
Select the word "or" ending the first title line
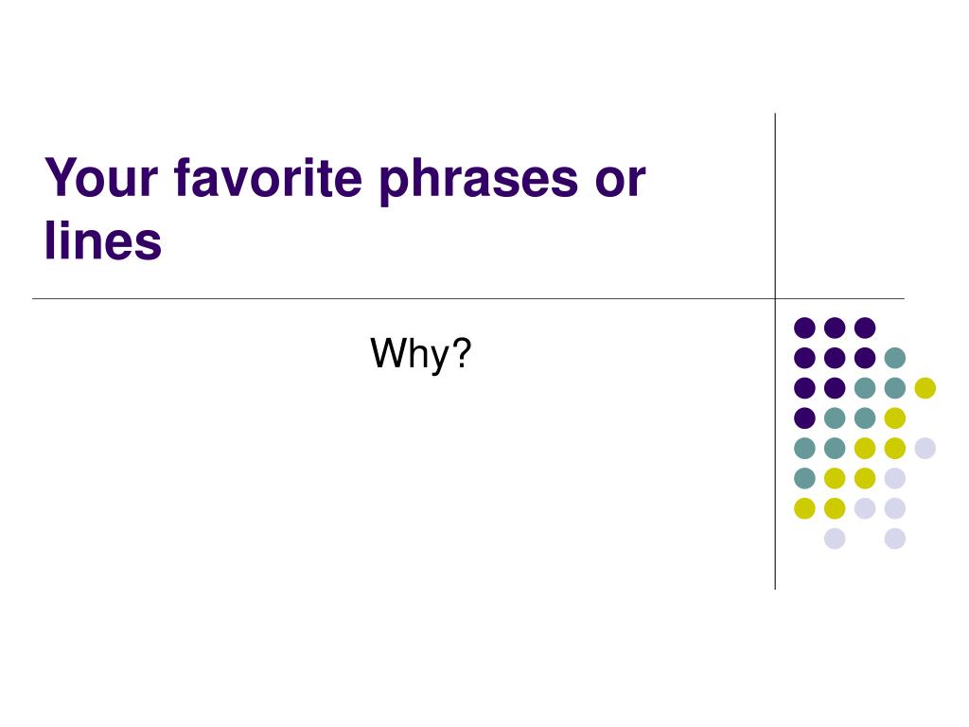click(x=621, y=183)
